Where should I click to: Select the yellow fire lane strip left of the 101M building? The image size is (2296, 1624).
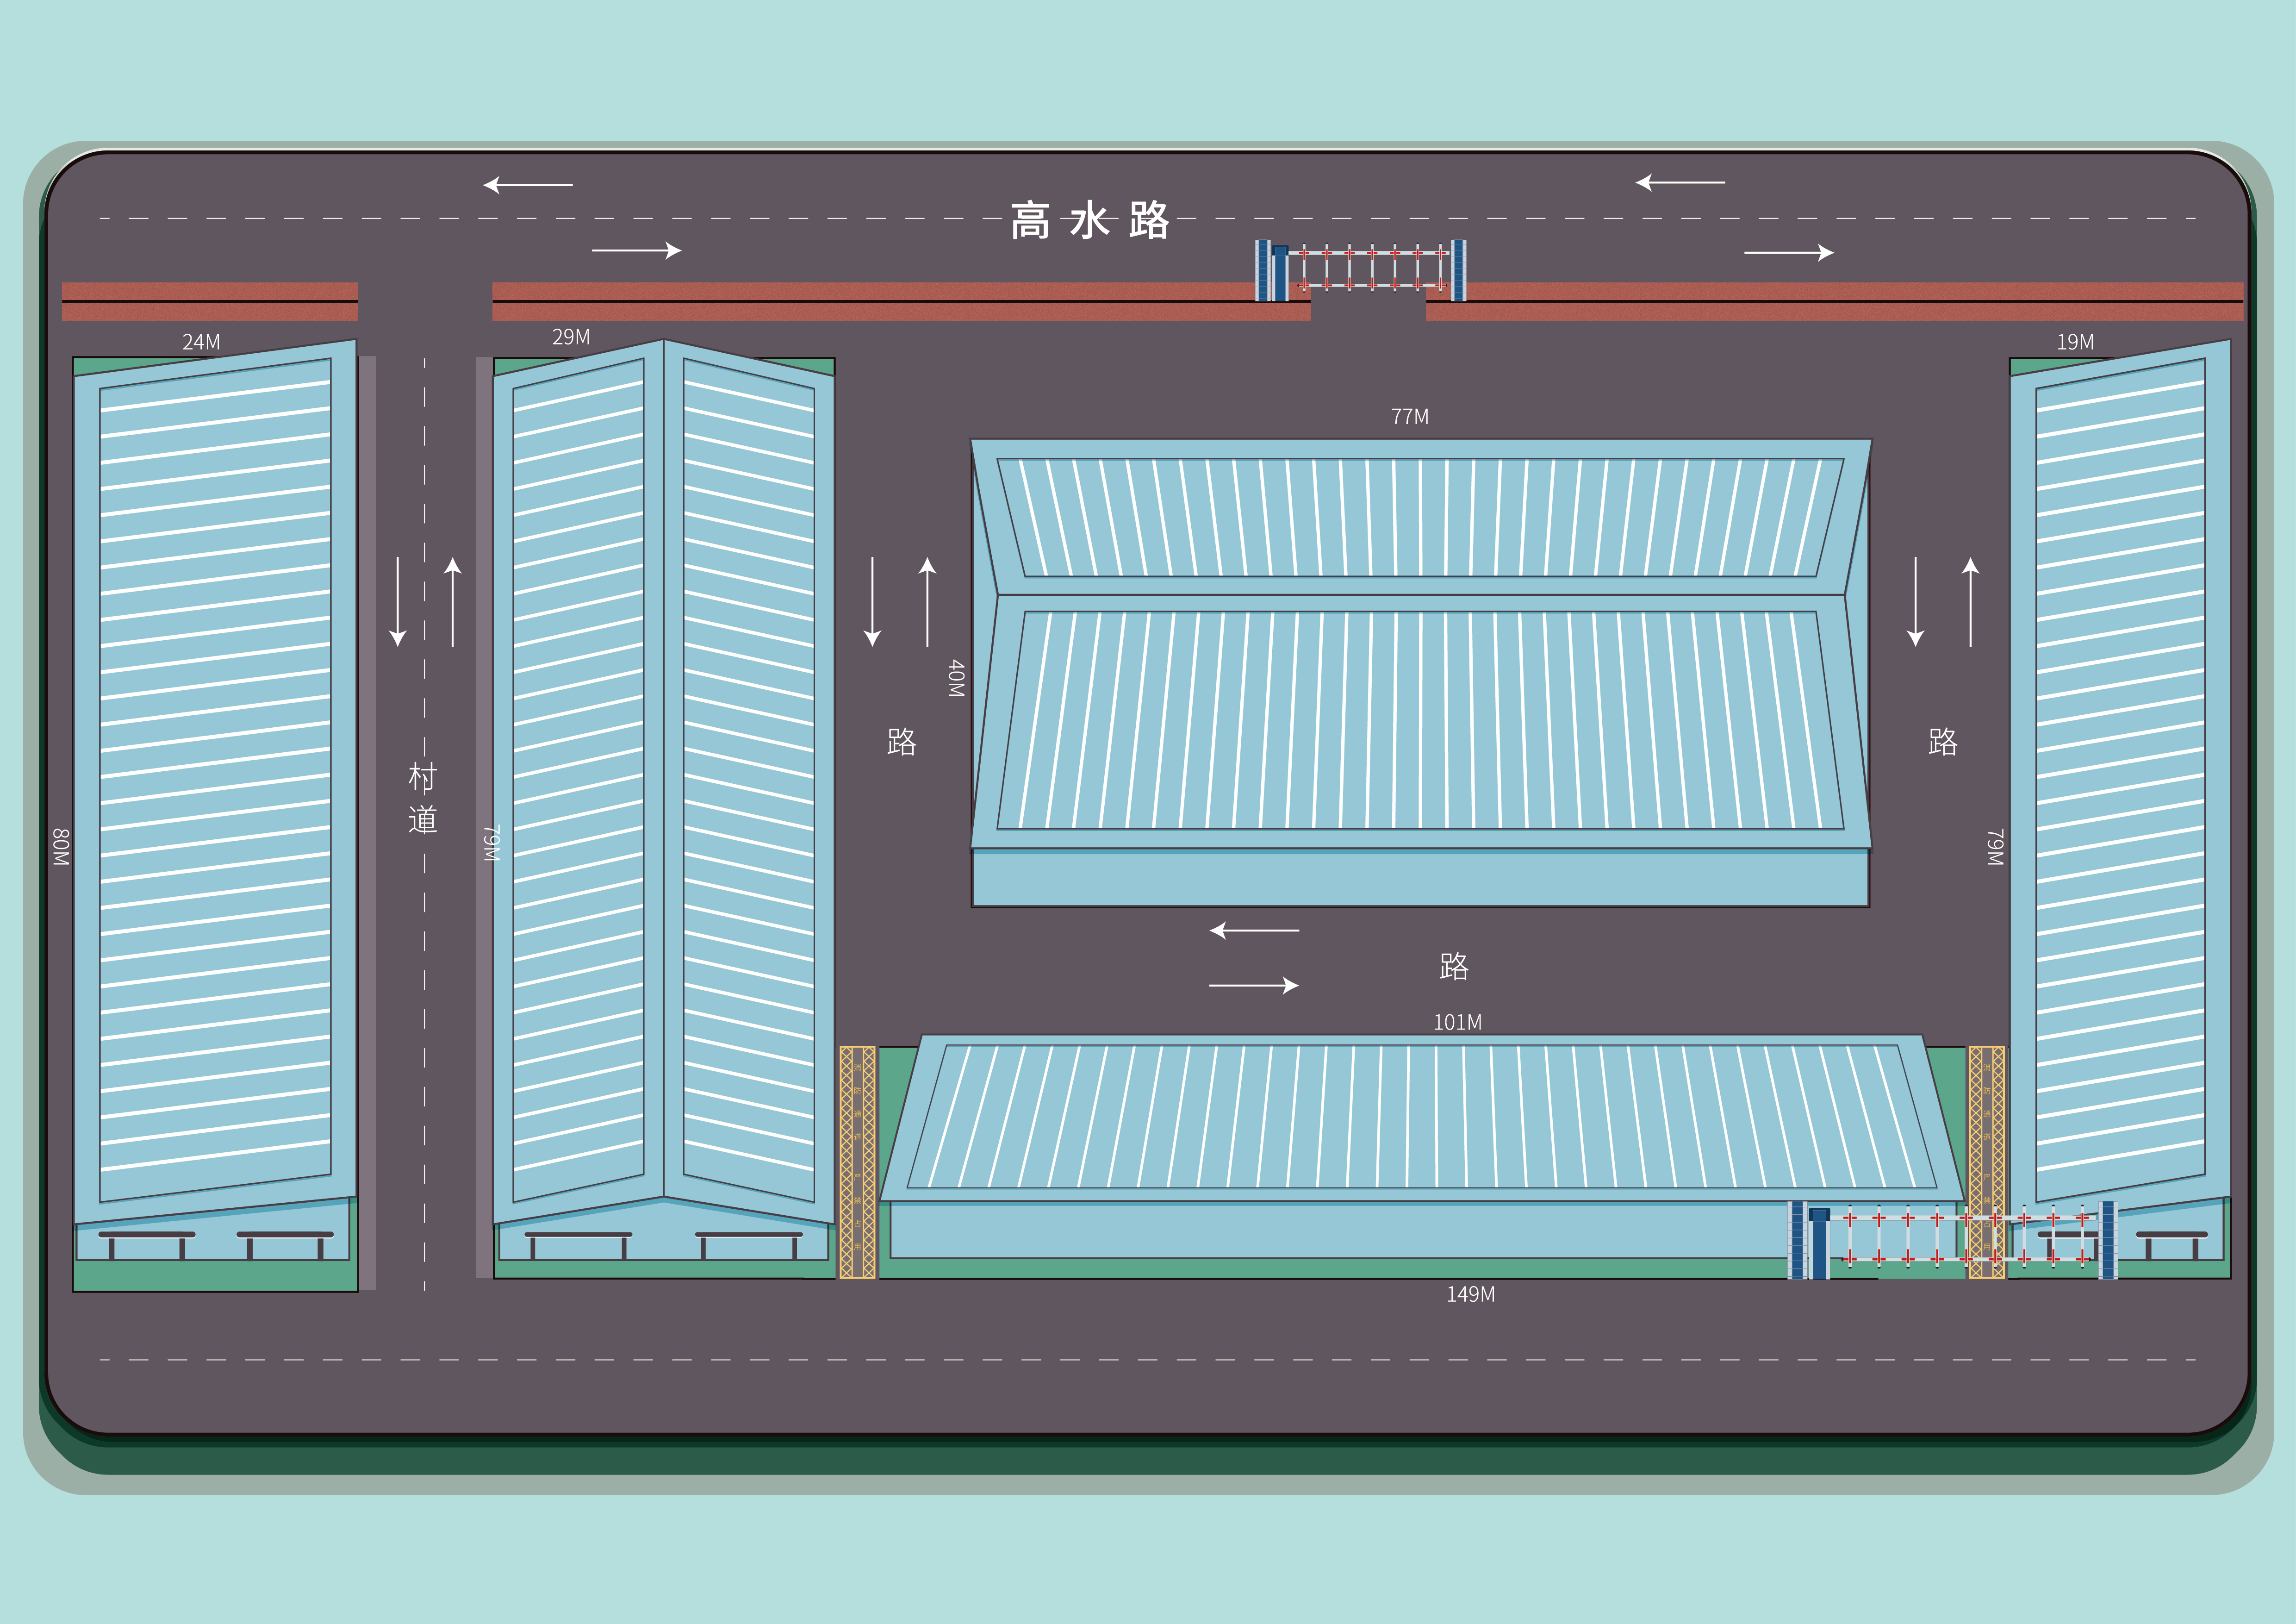[857, 1162]
